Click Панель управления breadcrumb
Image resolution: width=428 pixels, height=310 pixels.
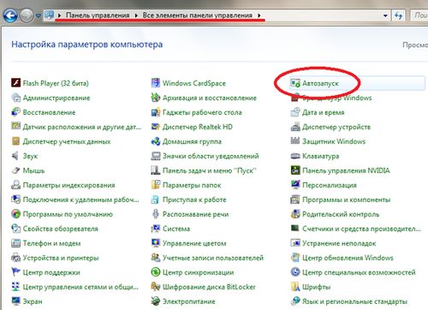[98, 15]
